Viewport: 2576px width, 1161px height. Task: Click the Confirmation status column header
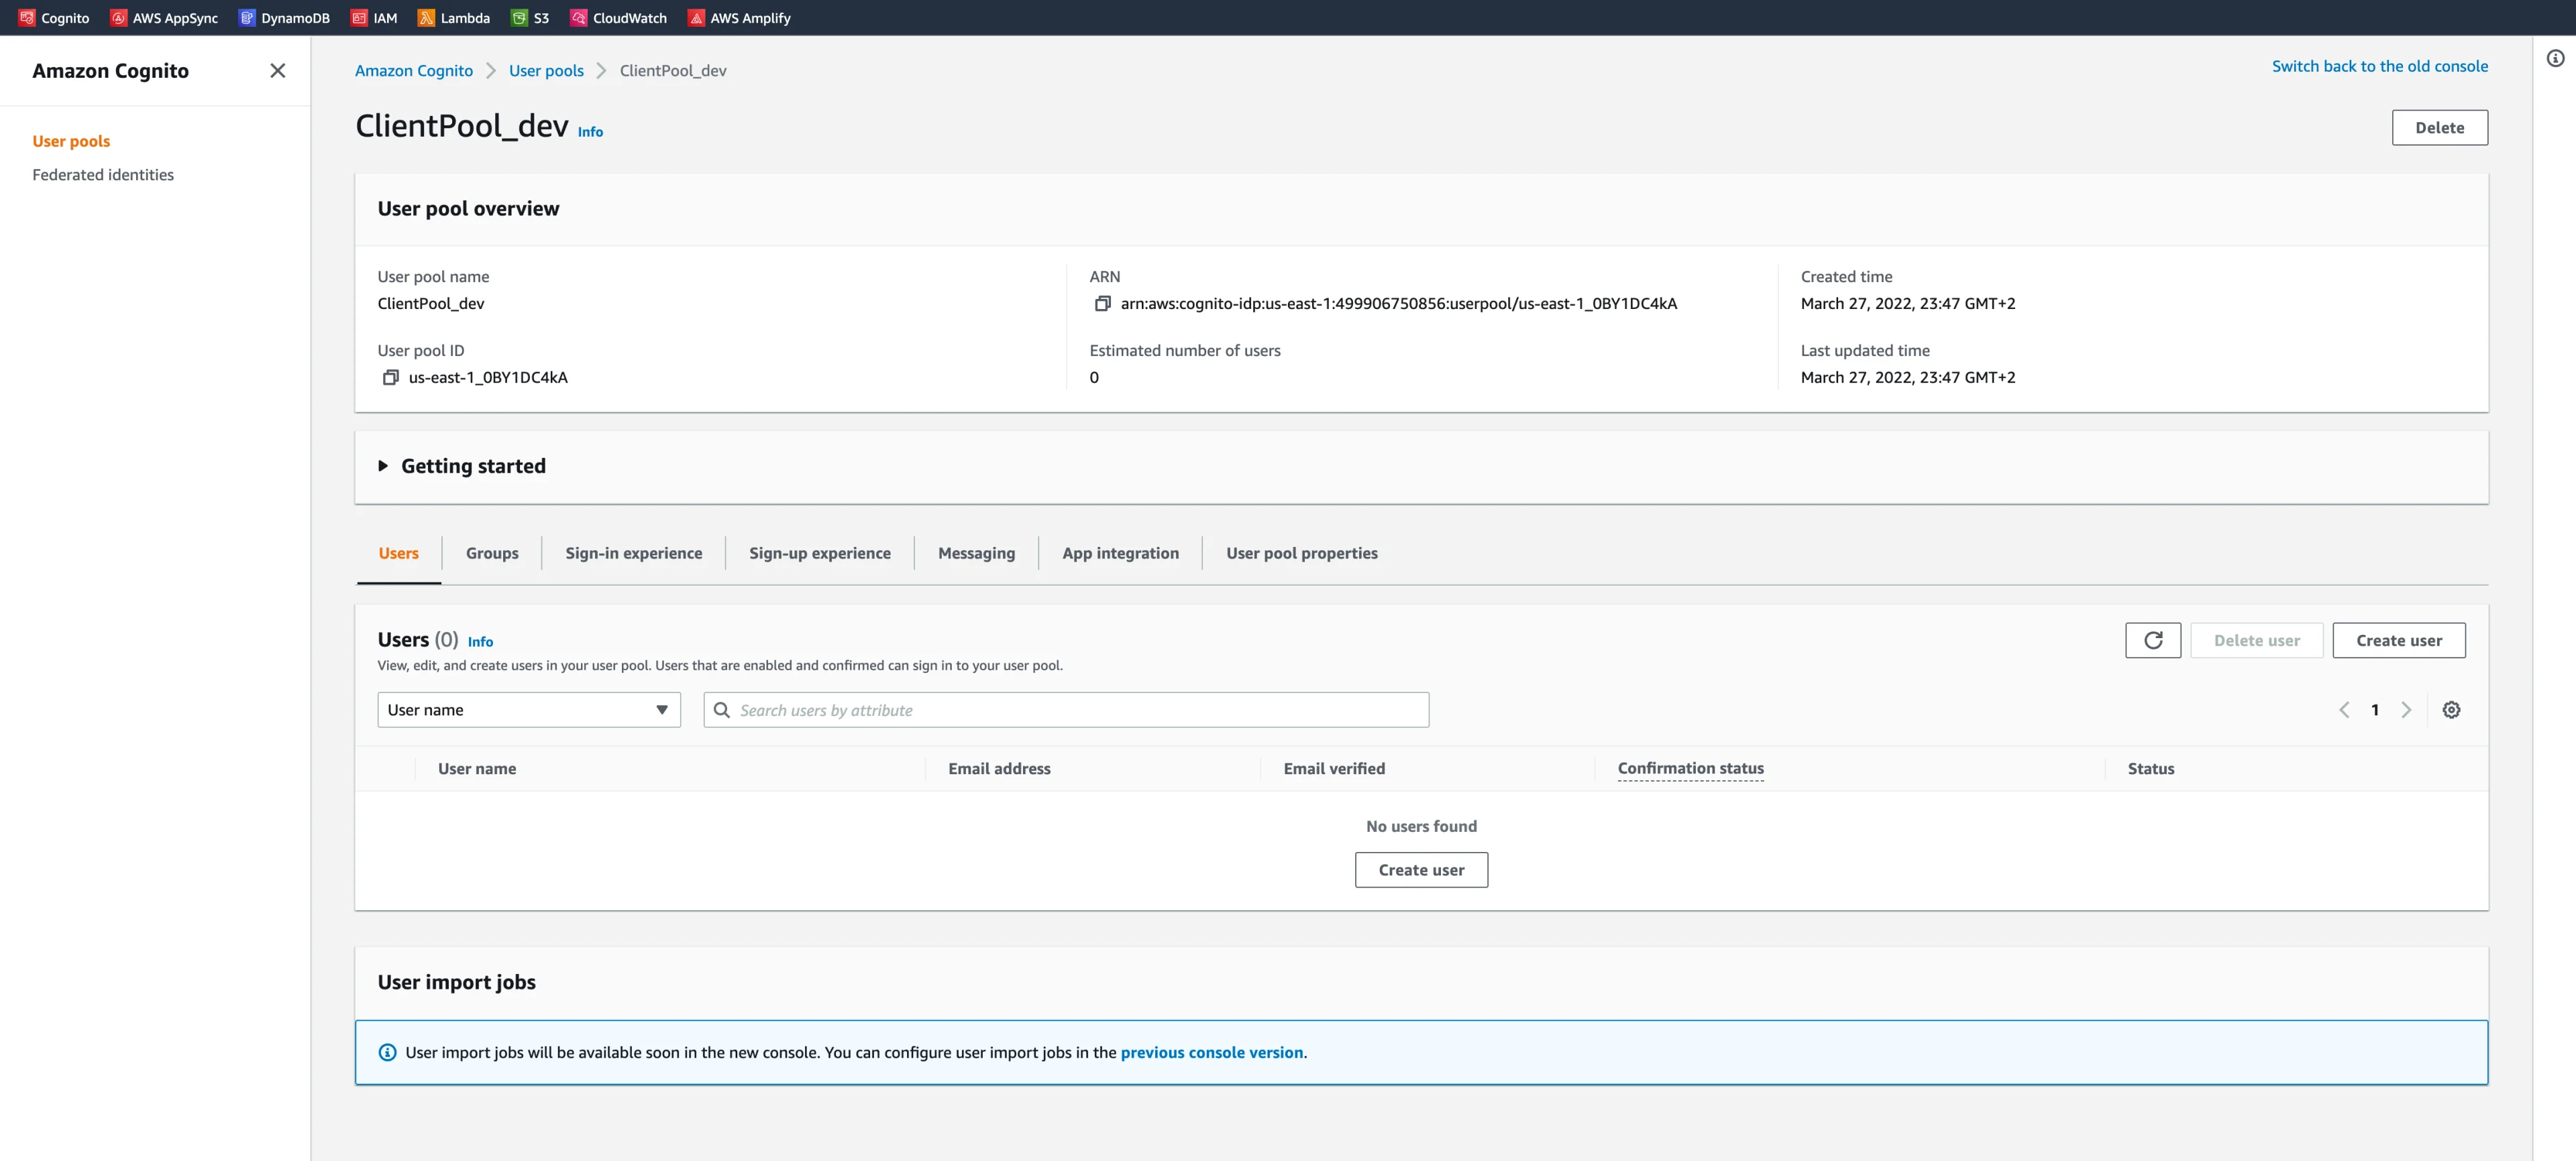pos(1690,770)
